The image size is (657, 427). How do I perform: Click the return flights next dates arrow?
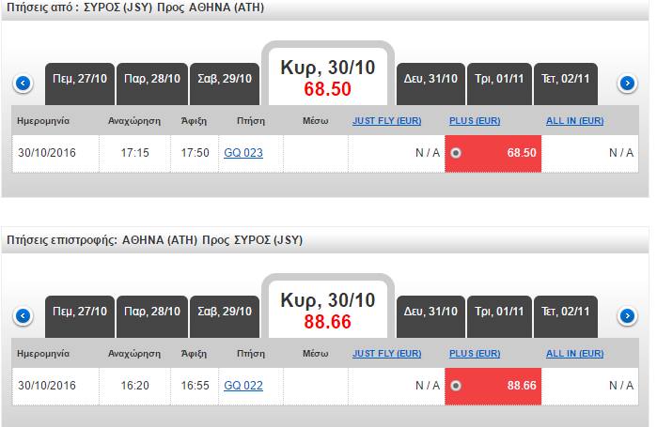point(628,315)
